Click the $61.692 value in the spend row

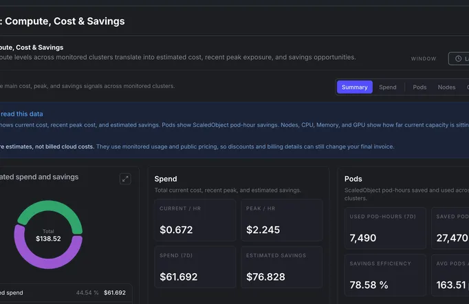pos(115,292)
